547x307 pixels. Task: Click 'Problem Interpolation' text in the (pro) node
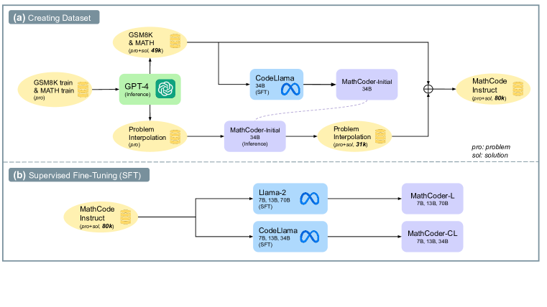(x=147, y=133)
